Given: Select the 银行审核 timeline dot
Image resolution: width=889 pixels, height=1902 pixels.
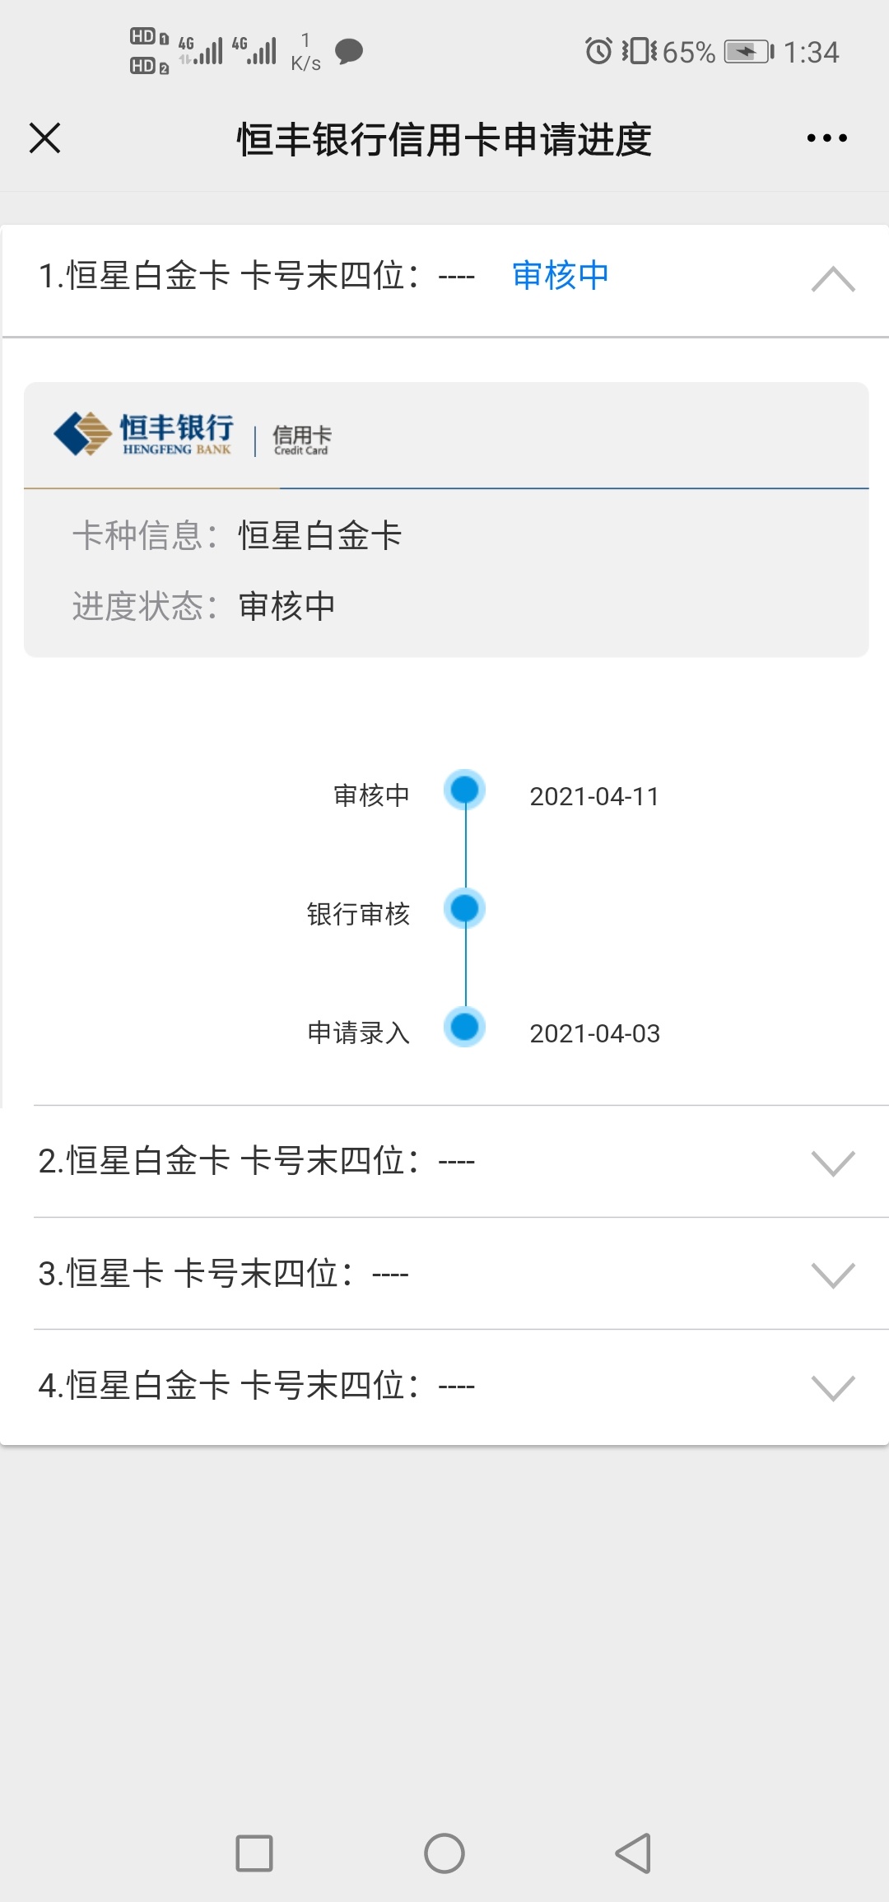Looking at the screenshot, I should coord(465,909).
